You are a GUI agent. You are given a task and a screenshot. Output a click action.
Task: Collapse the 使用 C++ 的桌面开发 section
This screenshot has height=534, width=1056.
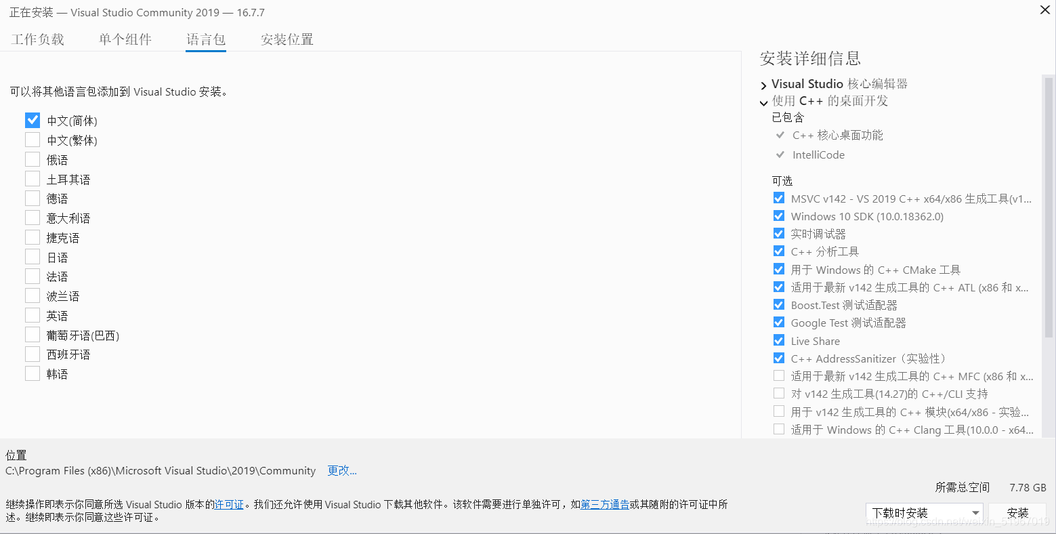click(764, 102)
